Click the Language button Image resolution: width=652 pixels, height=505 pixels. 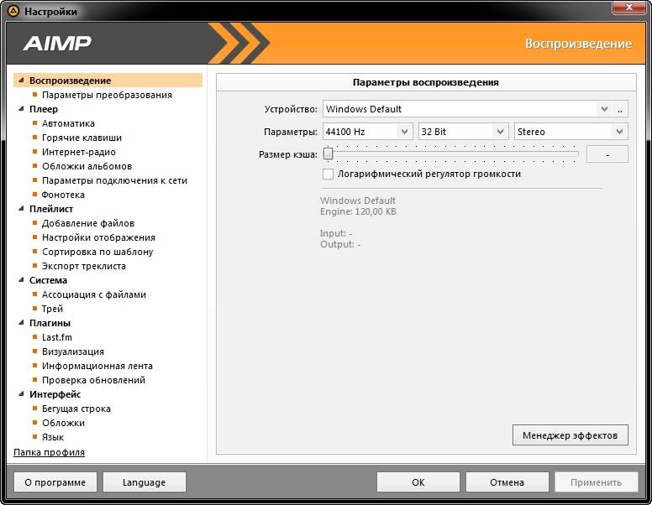click(144, 482)
